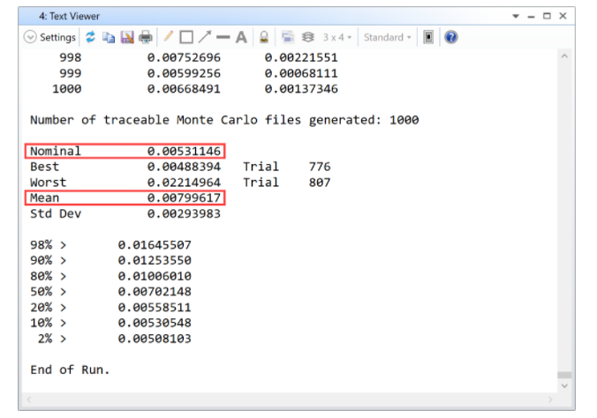The height and width of the screenshot is (418, 597).
Task: Click the layers overlay icon
Action: pyautogui.click(x=308, y=37)
